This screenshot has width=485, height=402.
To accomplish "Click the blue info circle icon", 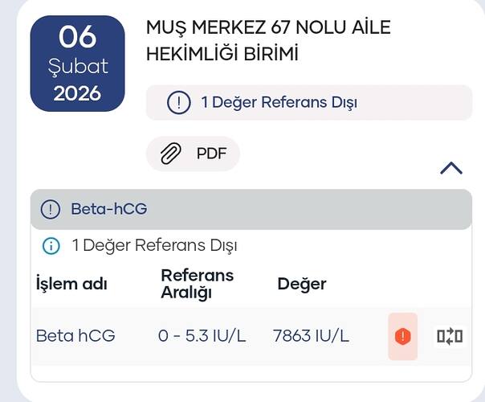I will tap(51, 245).
